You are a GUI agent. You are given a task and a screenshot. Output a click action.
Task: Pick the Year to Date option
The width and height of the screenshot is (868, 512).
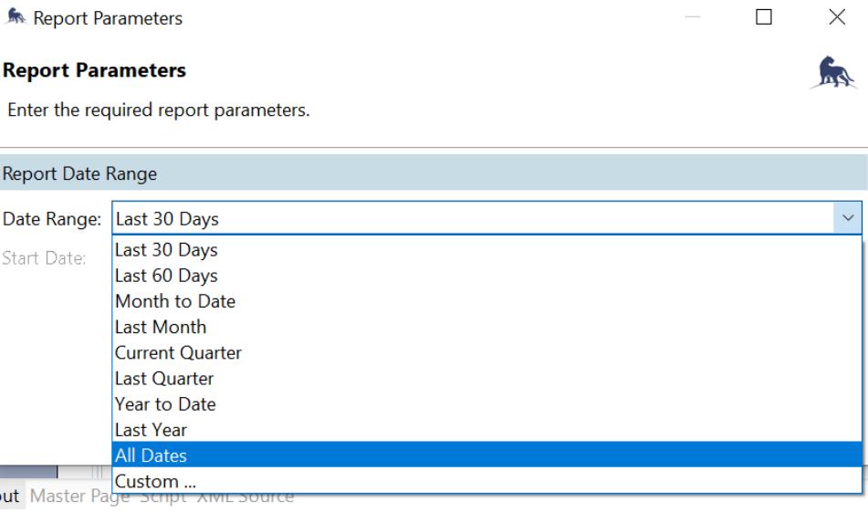(x=165, y=403)
